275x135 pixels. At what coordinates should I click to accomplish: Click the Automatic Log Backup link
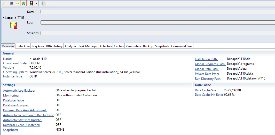pos(19,91)
